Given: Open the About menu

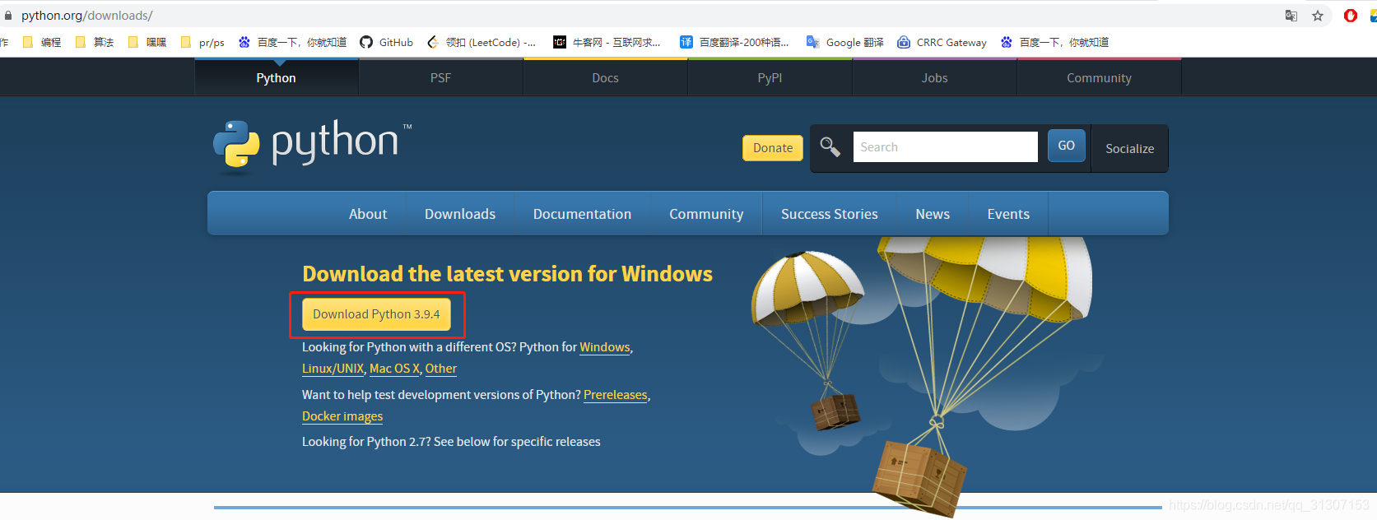Looking at the screenshot, I should [368, 214].
